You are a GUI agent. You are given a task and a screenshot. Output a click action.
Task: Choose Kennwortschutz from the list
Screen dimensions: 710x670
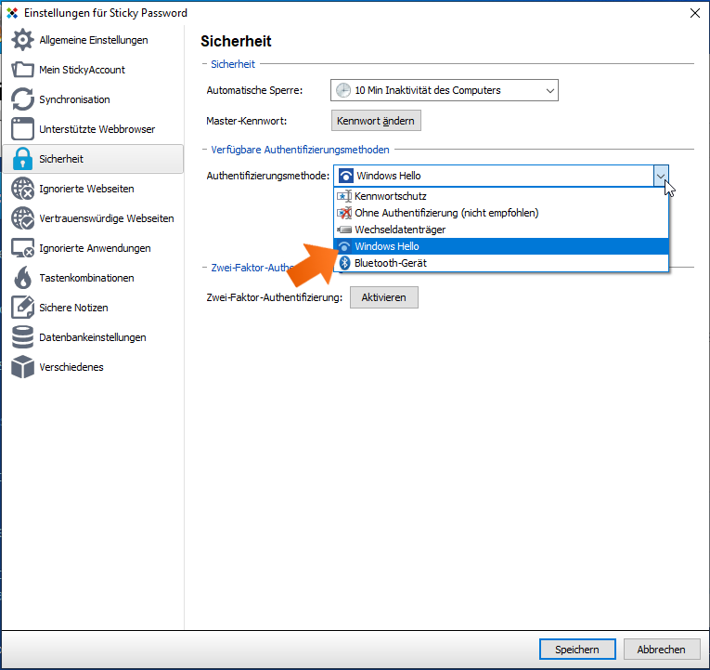coord(501,196)
